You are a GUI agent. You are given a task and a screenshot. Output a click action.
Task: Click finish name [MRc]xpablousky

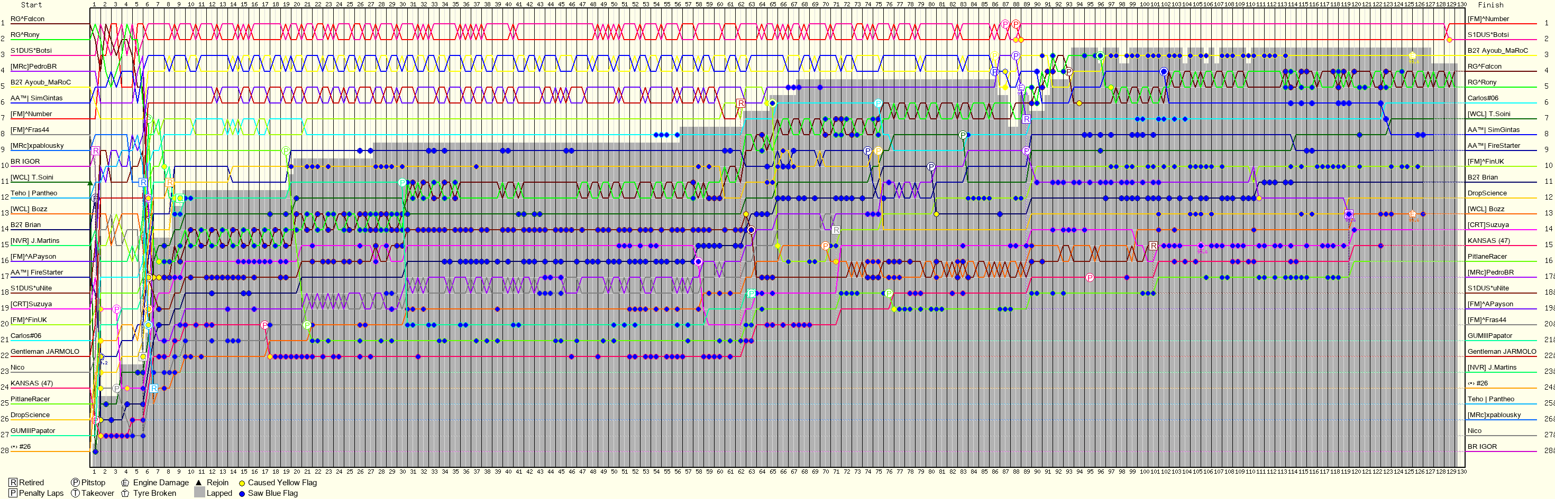[1494, 415]
